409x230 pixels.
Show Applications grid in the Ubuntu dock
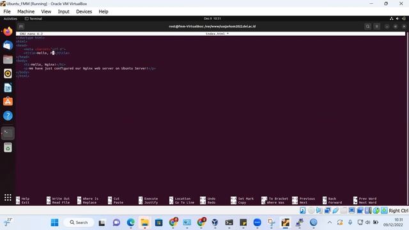coord(8,197)
